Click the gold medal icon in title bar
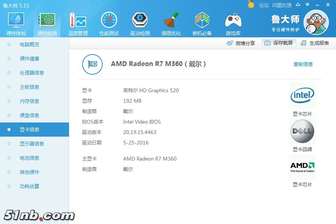The width and height of the screenshot is (336, 224). [251, 5]
